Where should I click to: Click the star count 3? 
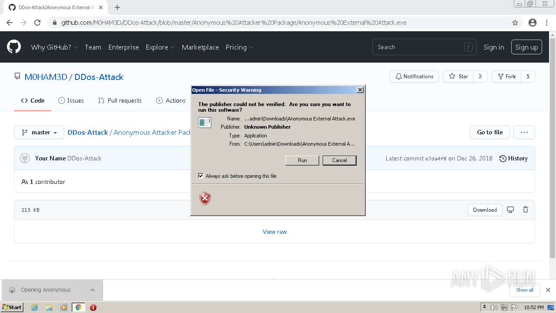480,77
